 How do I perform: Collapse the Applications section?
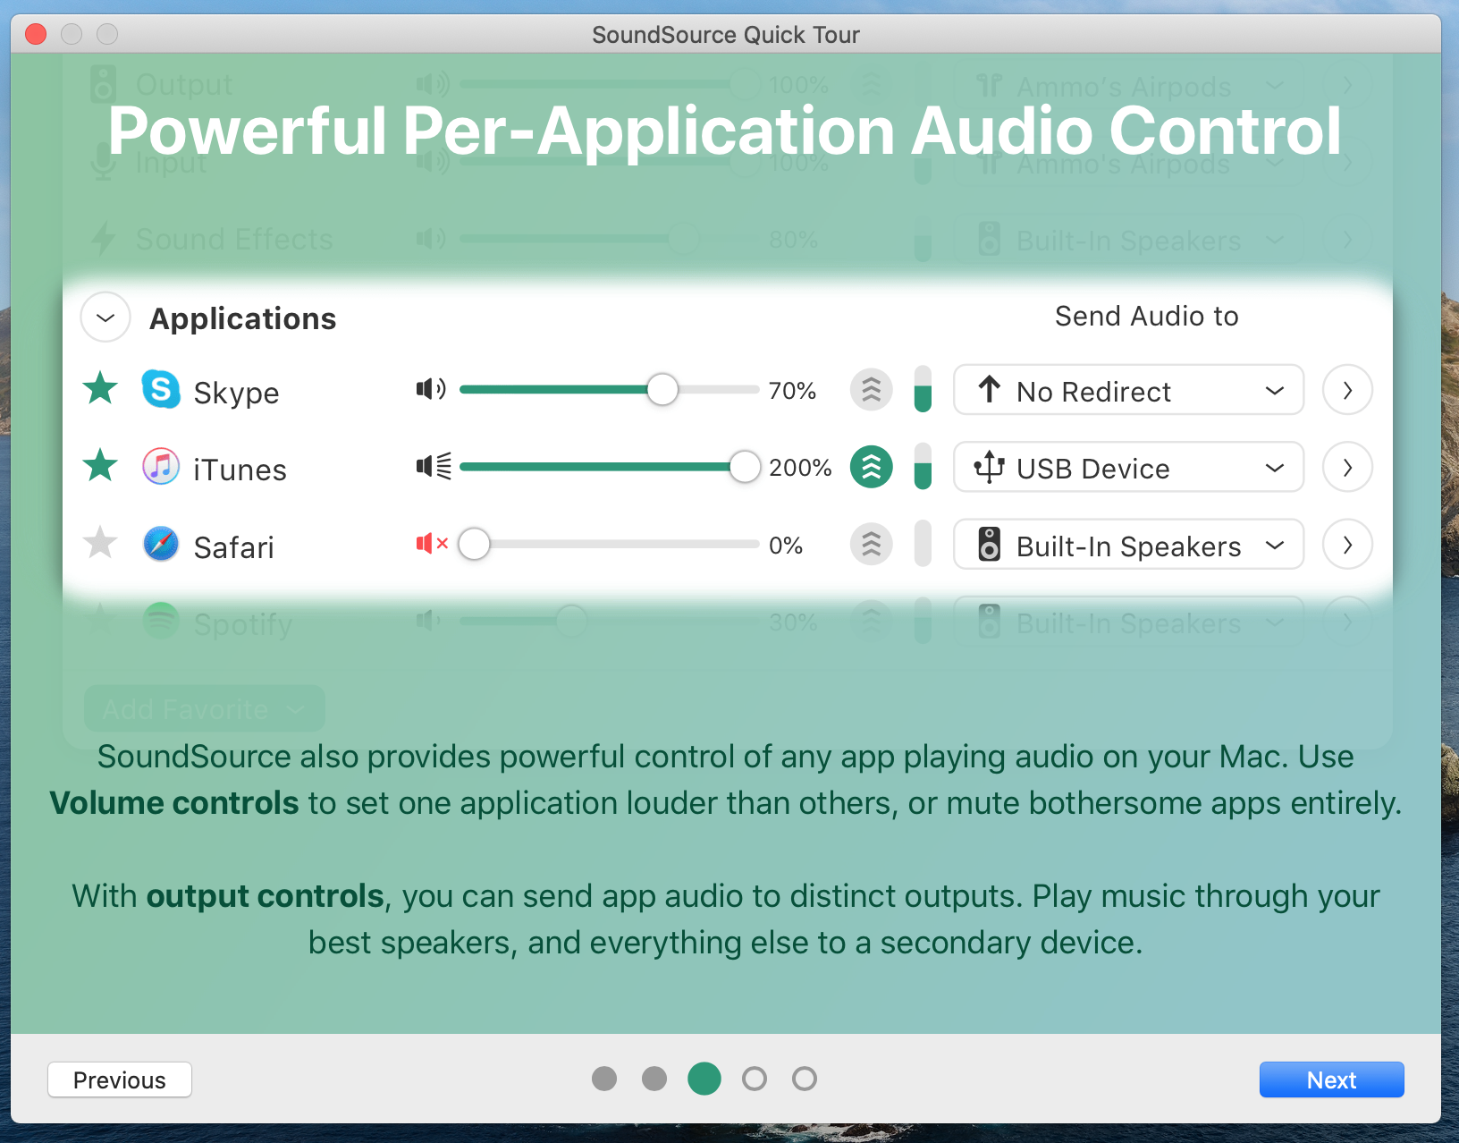(105, 317)
